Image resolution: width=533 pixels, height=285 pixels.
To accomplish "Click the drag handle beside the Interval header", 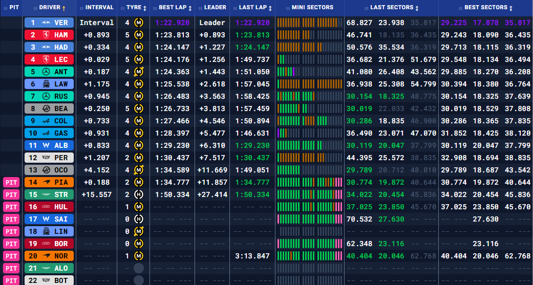I will 80,8.
